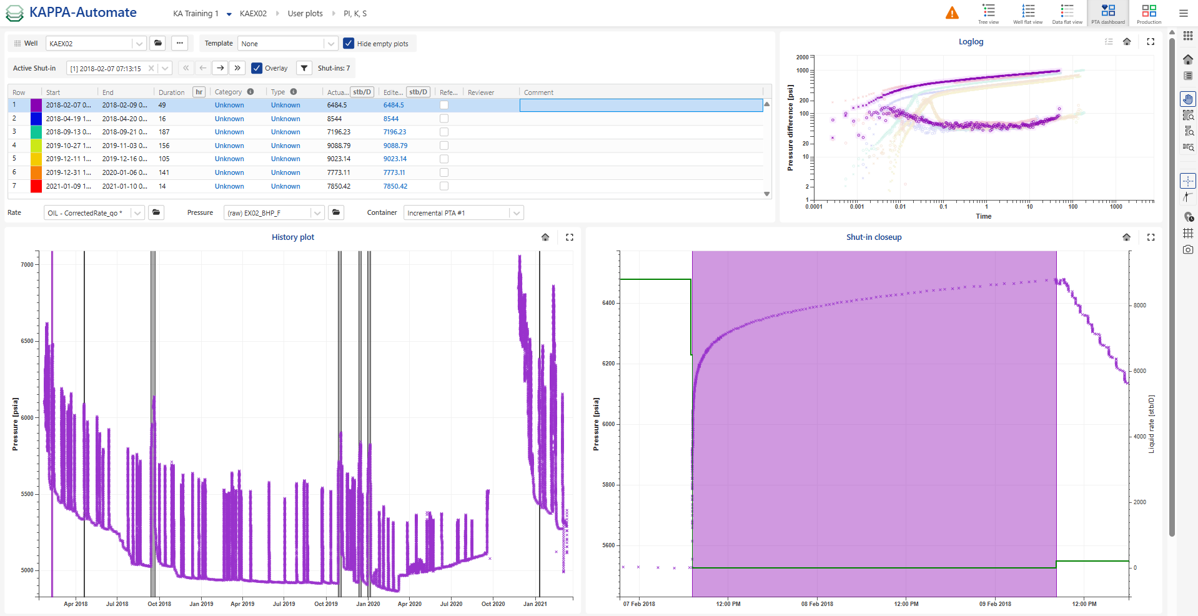This screenshot has width=1198, height=616.
Task: Uncheck the Overlay checkbox
Action: (257, 68)
